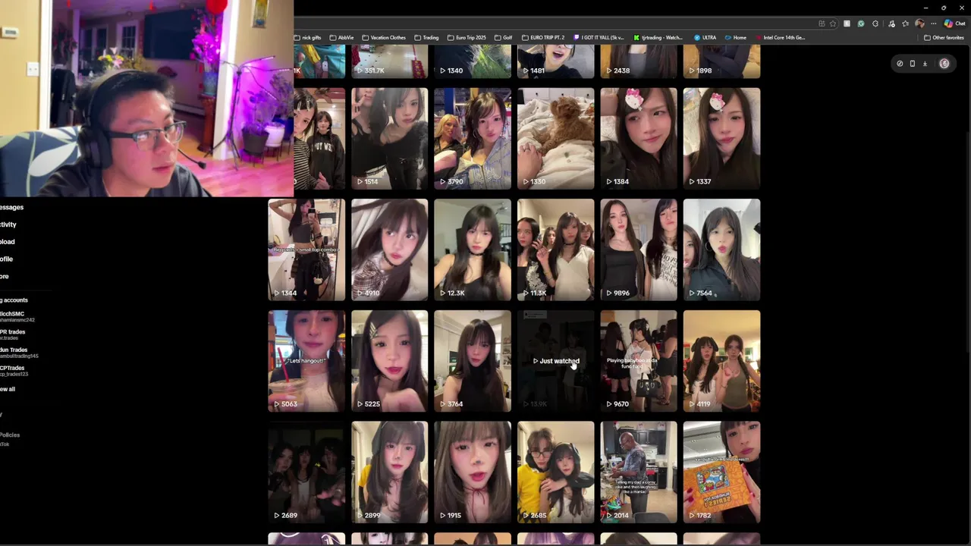Open the Let's hangout video with 5063 views
The height and width of the screenshot is (546, 971).
click(306, 361)
